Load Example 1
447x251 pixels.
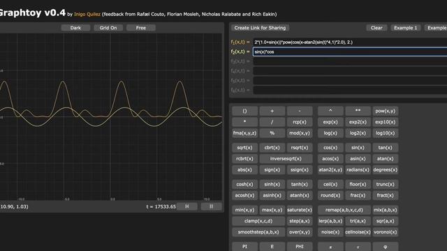[405, 28]
